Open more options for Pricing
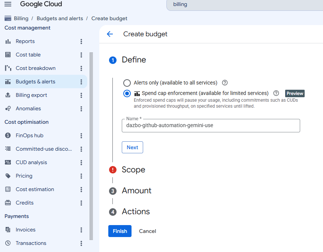This screenshot has width=323, height=252. coord(81,176)
